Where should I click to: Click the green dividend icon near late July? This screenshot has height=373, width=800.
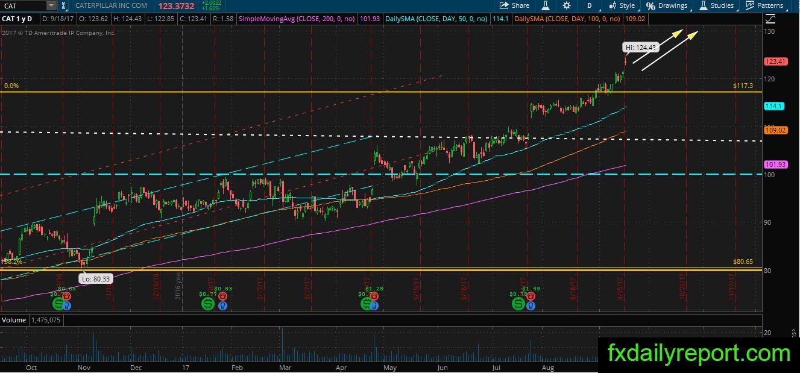pyautogui.click(x=518, y=304)
